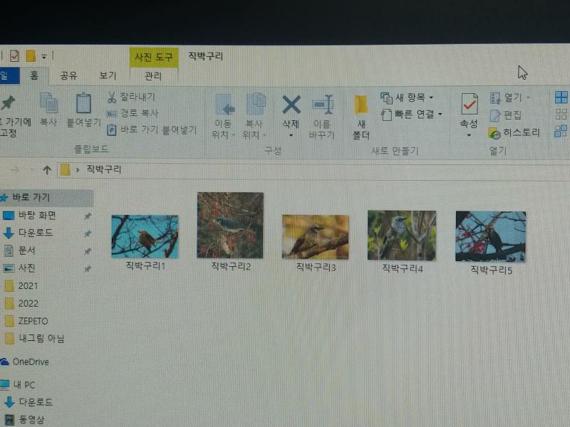Click the Properties (속성) checkmark icon
570x427 pixels.
click(x=469, y=105)
